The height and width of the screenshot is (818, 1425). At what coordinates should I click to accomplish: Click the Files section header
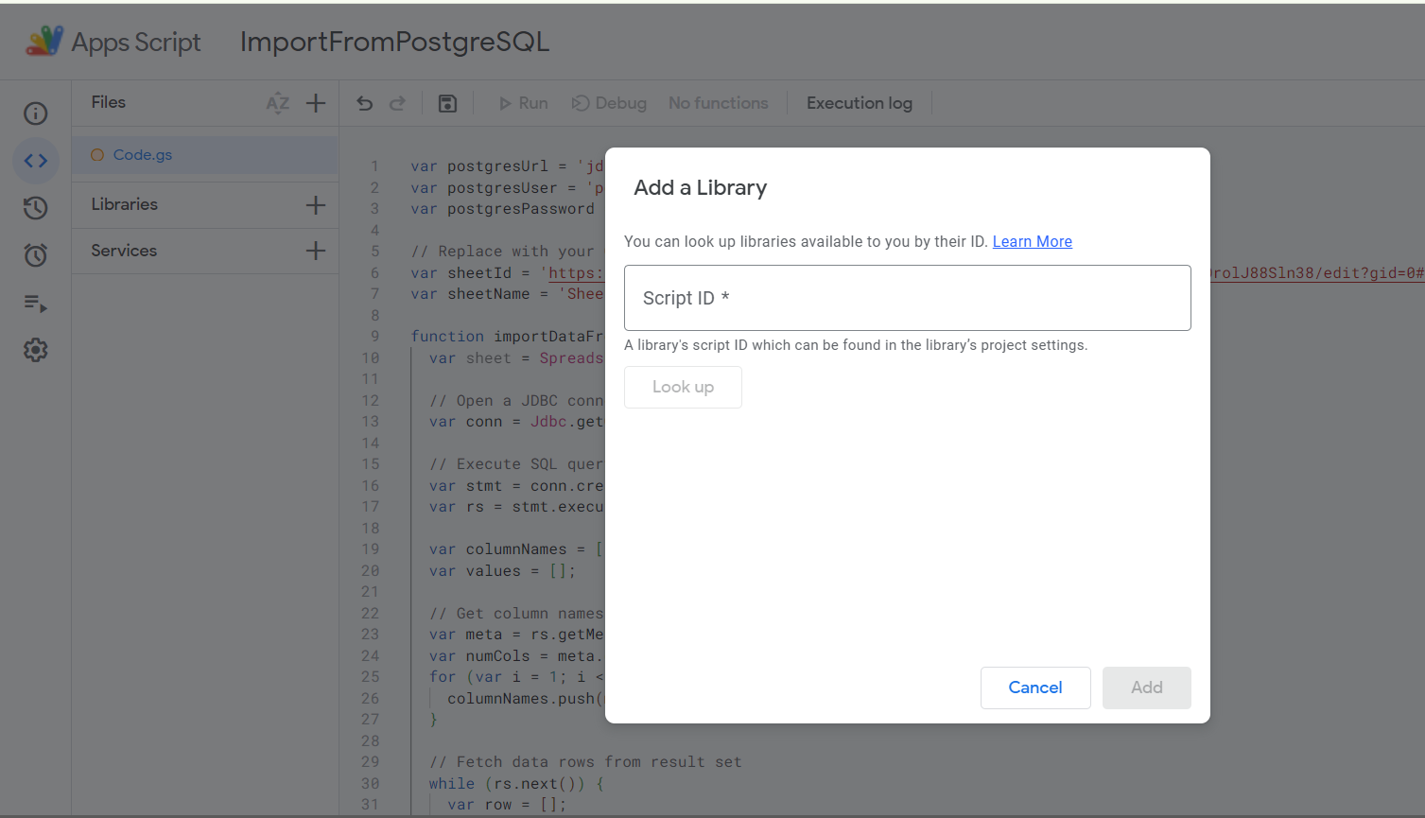tap(109, 102)
